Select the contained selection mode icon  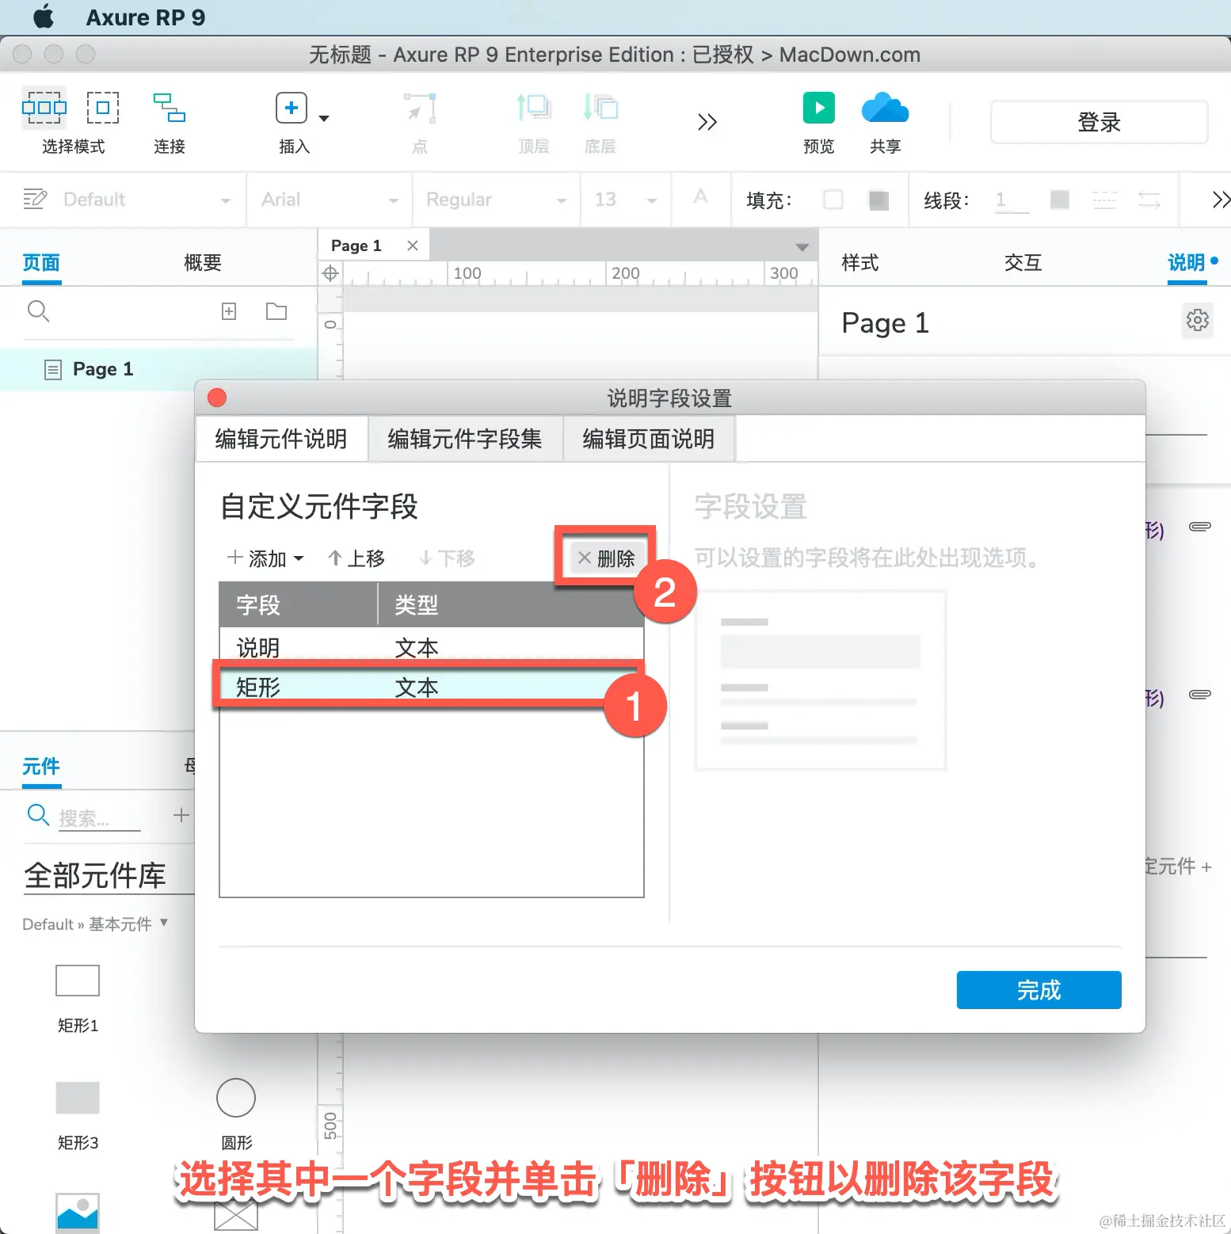(x=103, y=108)
